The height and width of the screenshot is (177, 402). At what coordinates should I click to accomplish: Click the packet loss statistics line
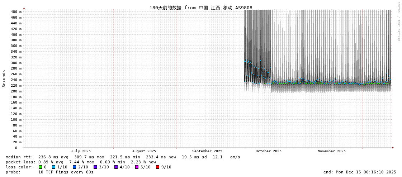[81, 162]
